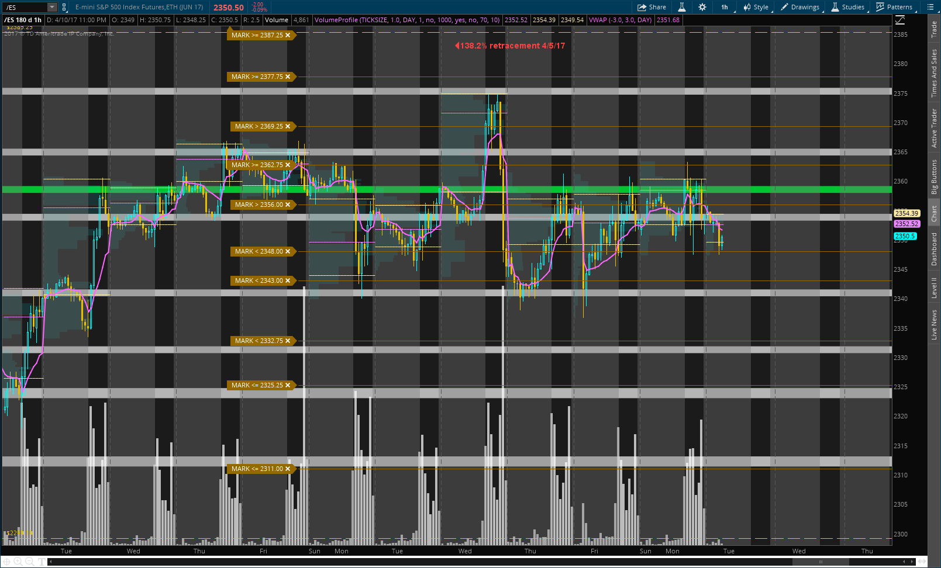
Task: Open the Dashboard side tab
Action: click(934, 249)
